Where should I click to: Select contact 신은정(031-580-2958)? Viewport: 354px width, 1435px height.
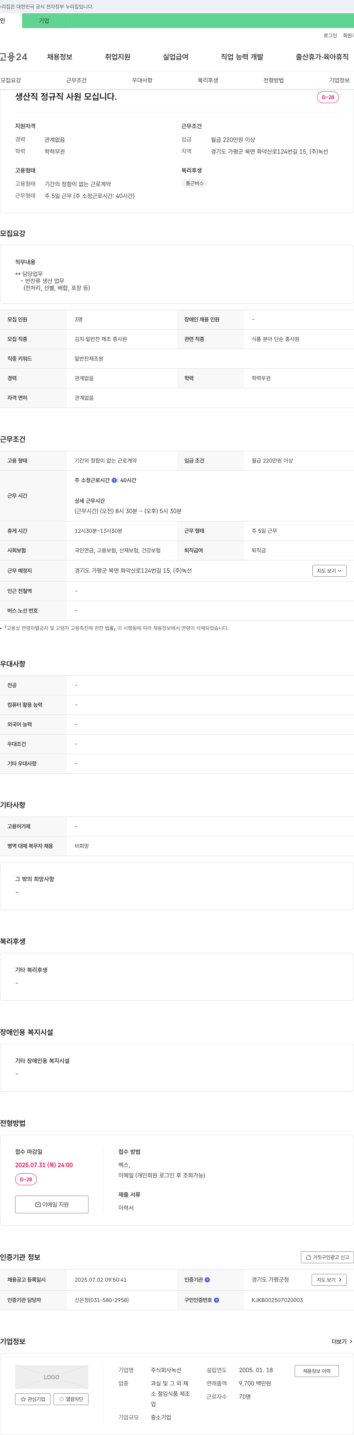click(x=102, y=1300)
